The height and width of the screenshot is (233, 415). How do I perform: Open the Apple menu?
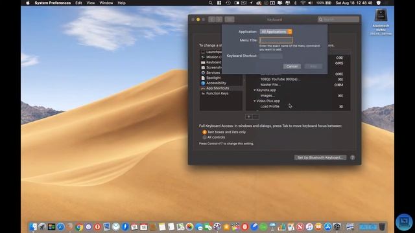point(28,3)
